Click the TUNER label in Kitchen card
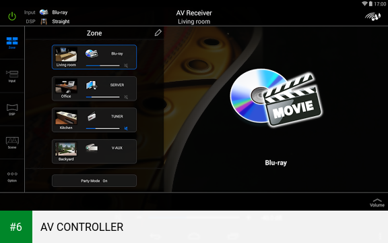 click(x=117, y=116)
